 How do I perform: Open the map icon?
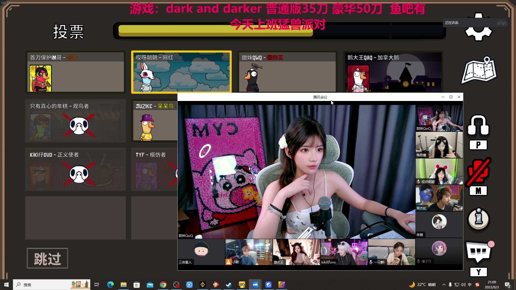click(x=479, y=70)
